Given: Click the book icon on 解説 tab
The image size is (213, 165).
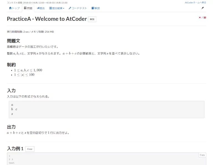Looking at the screenshot, I should click(93, 8).
